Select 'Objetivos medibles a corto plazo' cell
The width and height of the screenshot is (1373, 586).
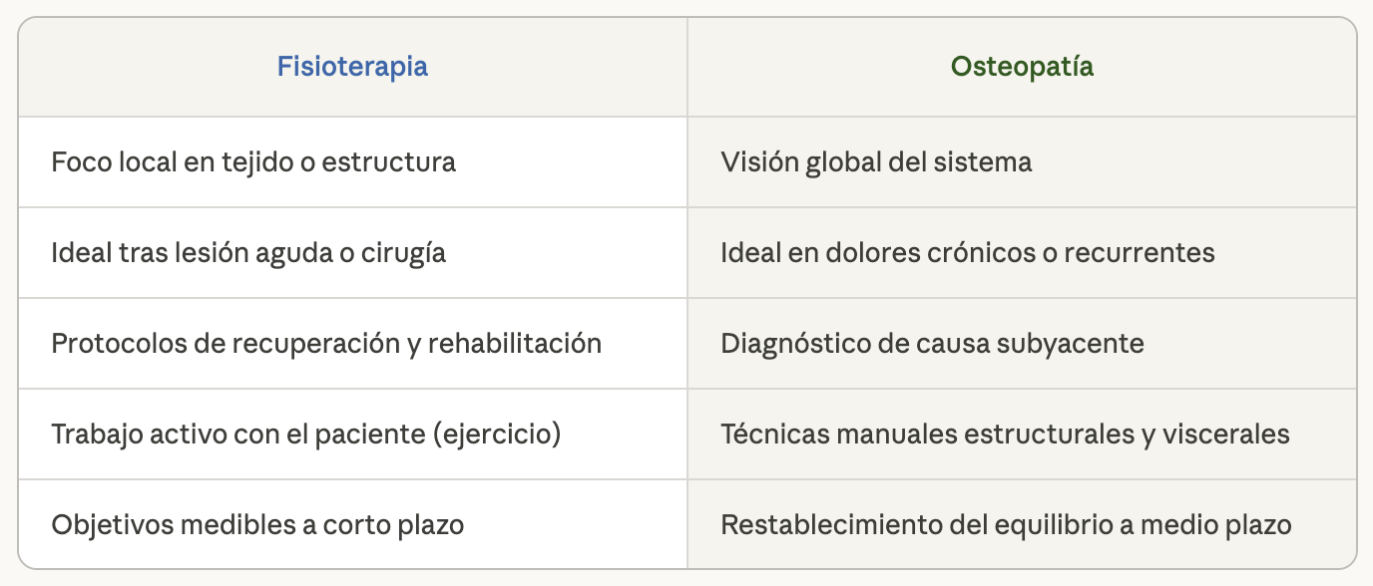tap(257, 524)
